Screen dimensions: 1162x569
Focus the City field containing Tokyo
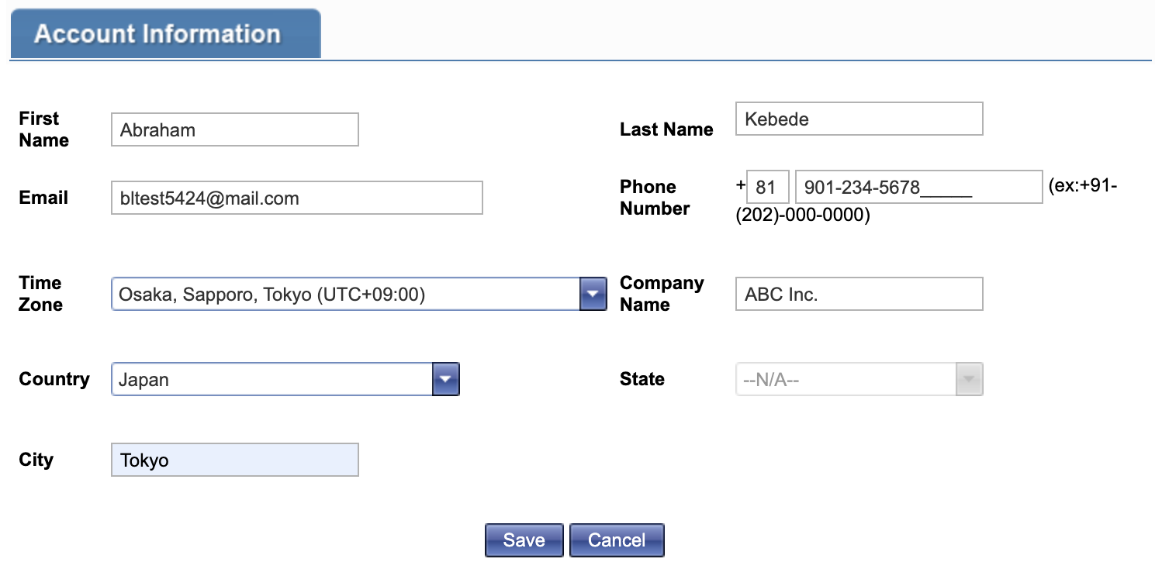(234, 460)
